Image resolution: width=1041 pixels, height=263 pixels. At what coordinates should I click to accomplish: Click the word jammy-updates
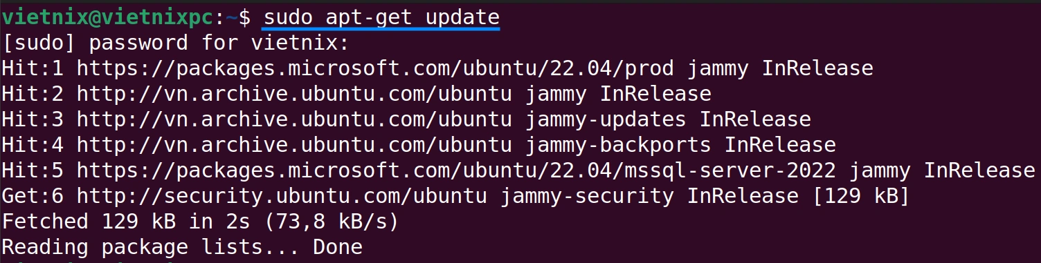(x=606, y=119)
